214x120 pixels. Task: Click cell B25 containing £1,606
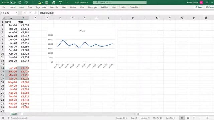[23, 107]
